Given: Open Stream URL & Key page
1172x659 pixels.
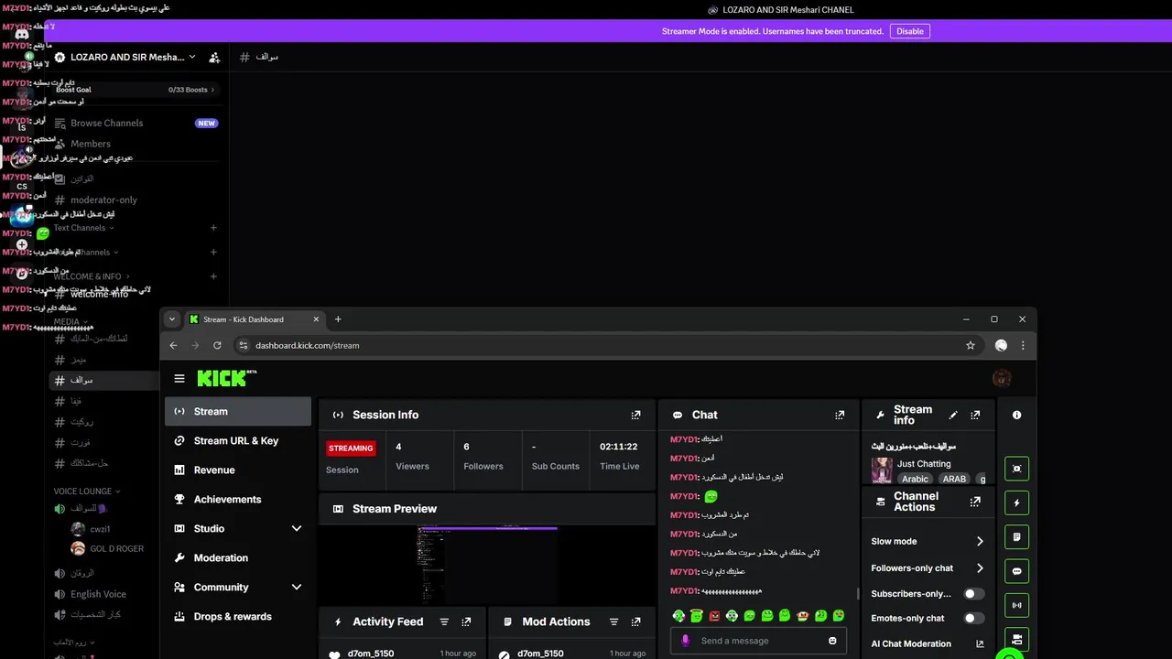Looking at the screenshot, I should click(x=238, y=441).
